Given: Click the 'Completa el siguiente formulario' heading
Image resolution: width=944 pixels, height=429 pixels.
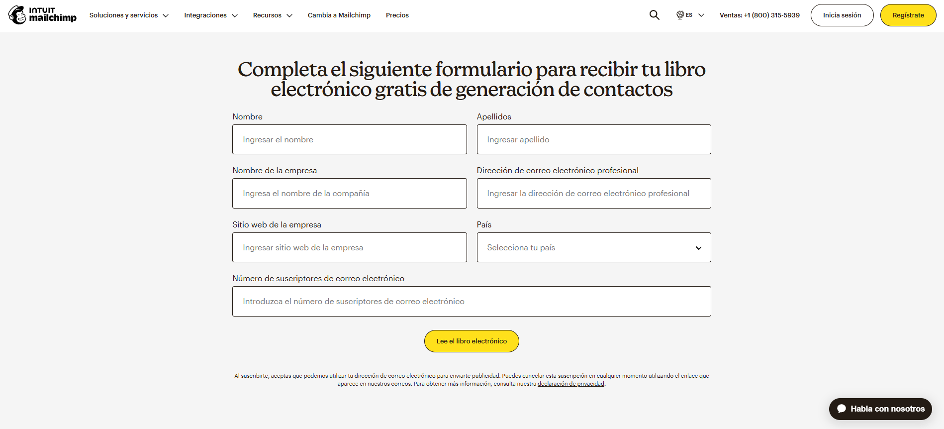Looking at the screenshot, I should tap(472, 79).
